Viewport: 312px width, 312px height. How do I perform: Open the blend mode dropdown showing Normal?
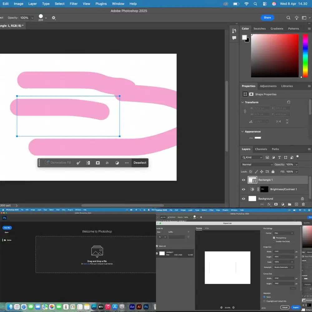click(x=256, y=164)
